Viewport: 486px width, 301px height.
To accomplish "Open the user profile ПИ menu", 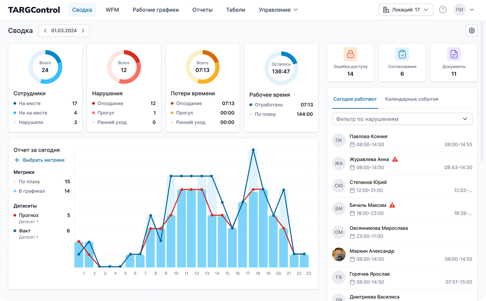I will 464,10.
